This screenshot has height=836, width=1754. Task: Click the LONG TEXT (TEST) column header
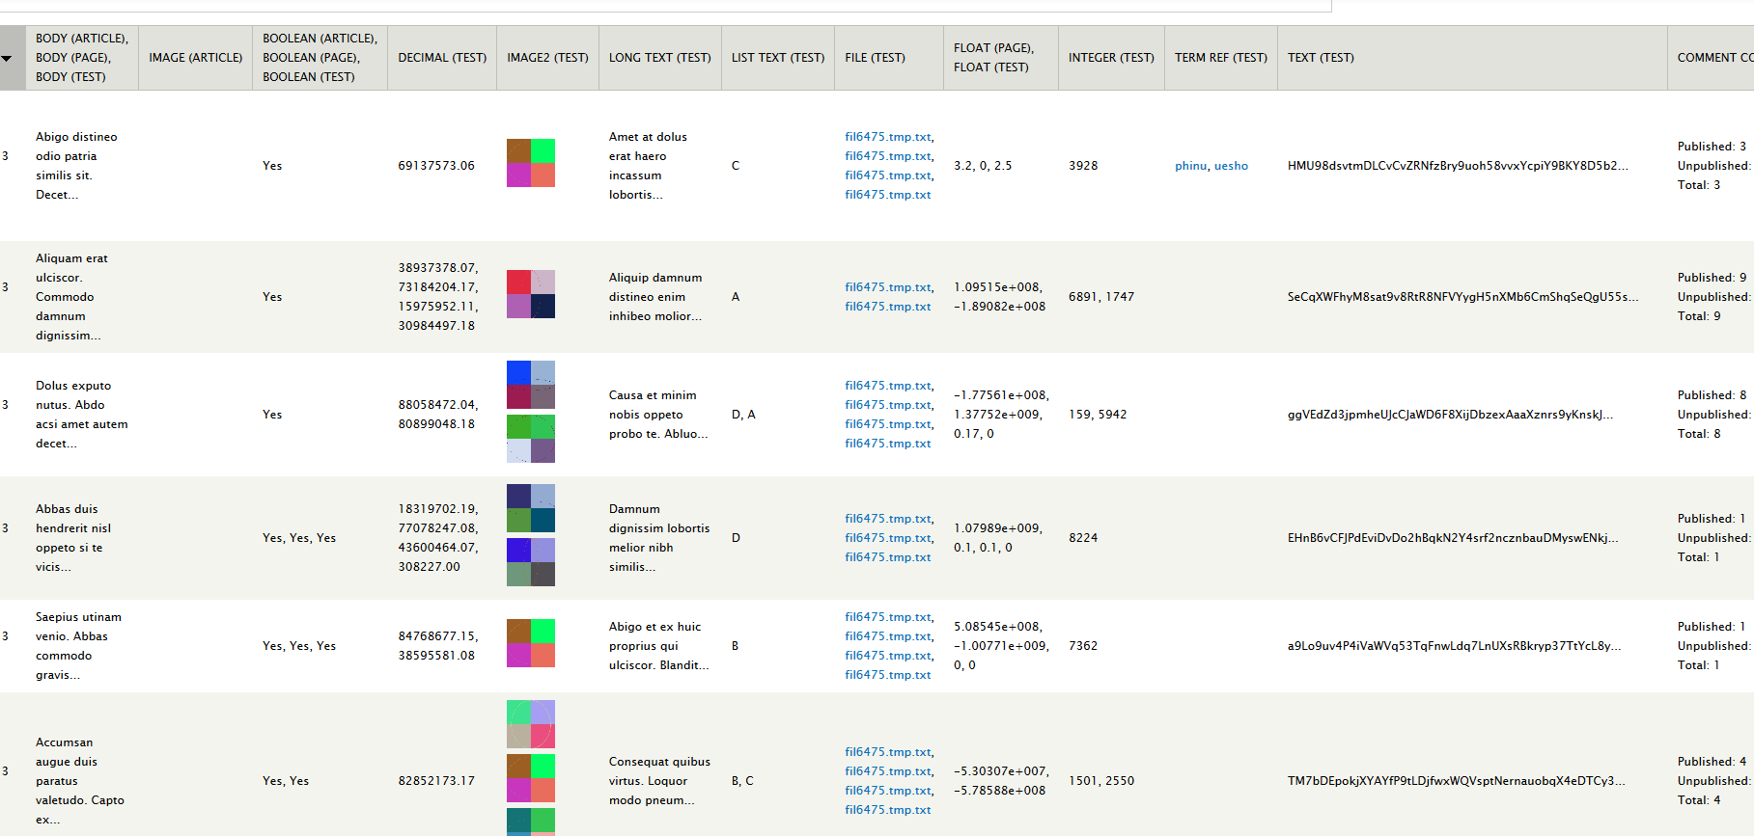click(659, 58)
